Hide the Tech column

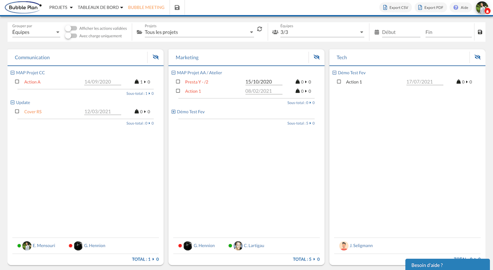(x=477, y=57)
